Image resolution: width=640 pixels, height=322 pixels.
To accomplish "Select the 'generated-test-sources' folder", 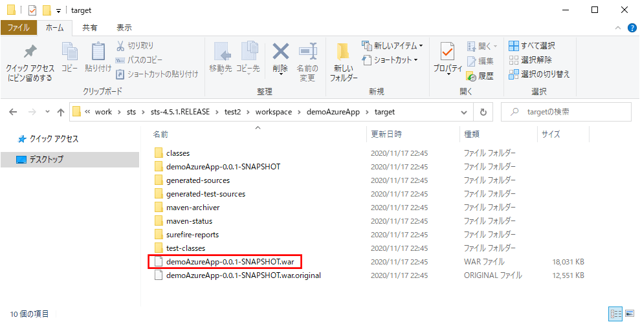I will point(206,194).
